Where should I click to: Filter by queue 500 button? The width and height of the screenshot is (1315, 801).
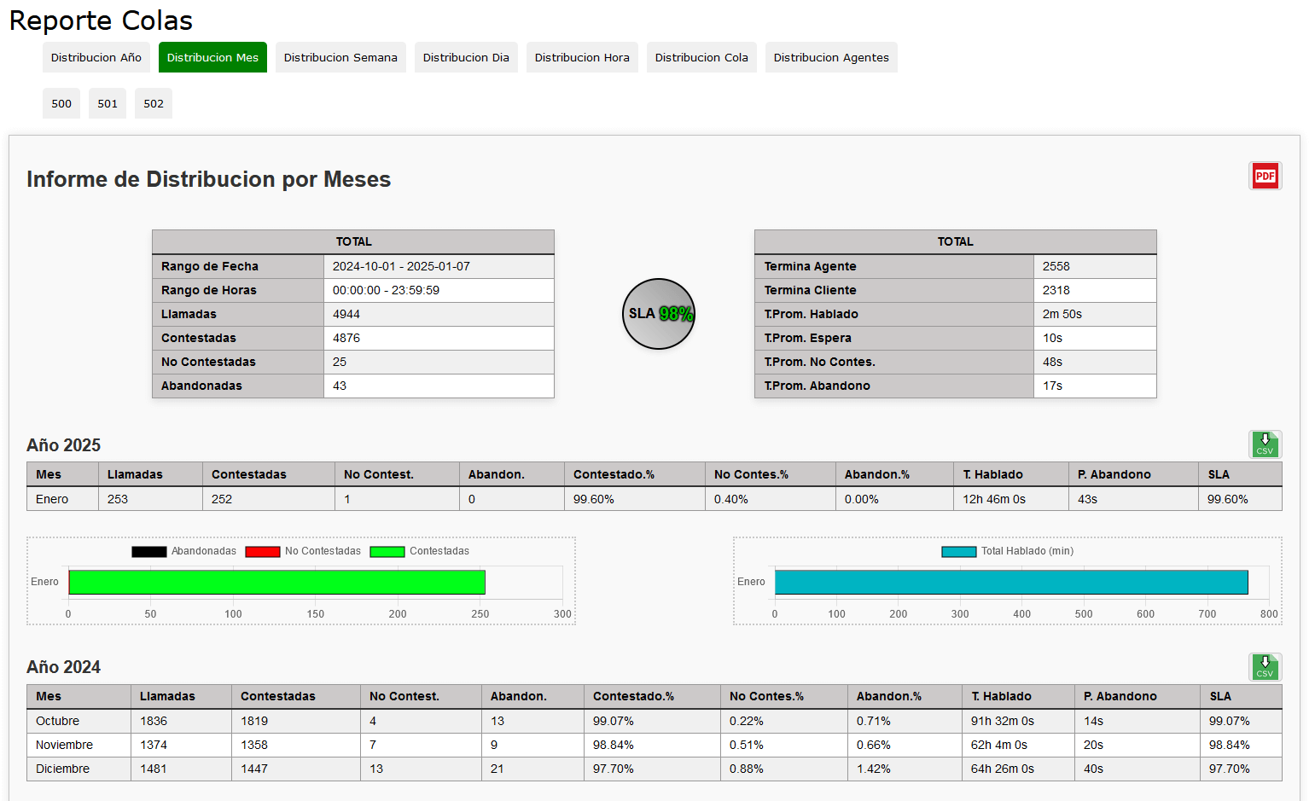pyautogui.click(x=61, y=103)
